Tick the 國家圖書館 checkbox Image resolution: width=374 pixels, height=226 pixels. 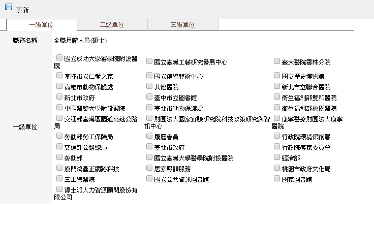pos(277,179)
